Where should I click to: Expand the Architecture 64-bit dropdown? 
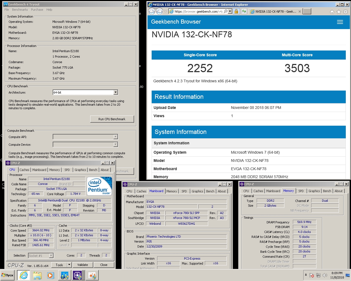tap(115, 92)
